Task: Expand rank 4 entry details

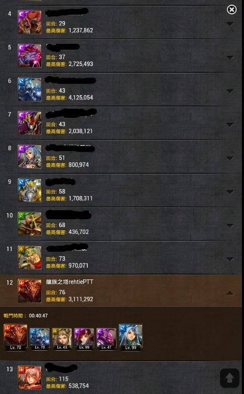Action: click(230, 24)
